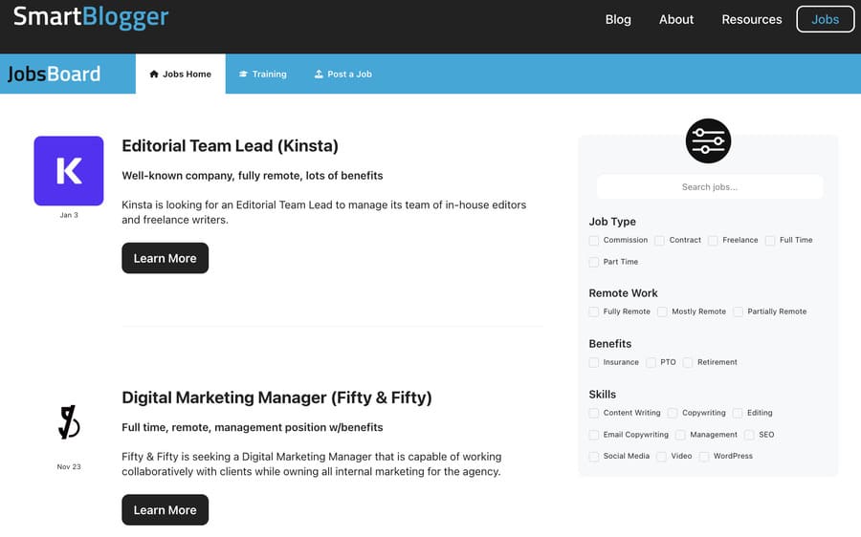Click Learn More for Fifty & Fifty job
Viewport: 861px width, 537px height.
coord(165,510)
